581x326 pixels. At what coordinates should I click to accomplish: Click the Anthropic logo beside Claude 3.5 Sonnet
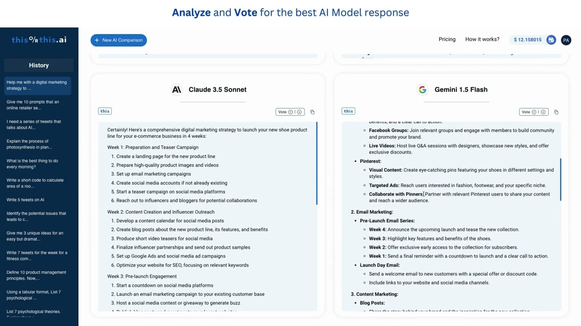(x=177, y=90)
